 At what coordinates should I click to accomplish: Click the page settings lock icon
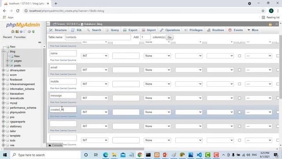click(x=270, y=24)
